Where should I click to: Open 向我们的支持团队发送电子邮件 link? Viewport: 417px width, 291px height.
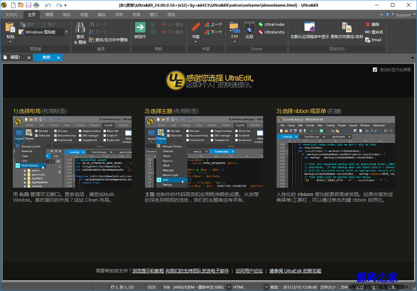pyautogui.click(x=197, y=271)
